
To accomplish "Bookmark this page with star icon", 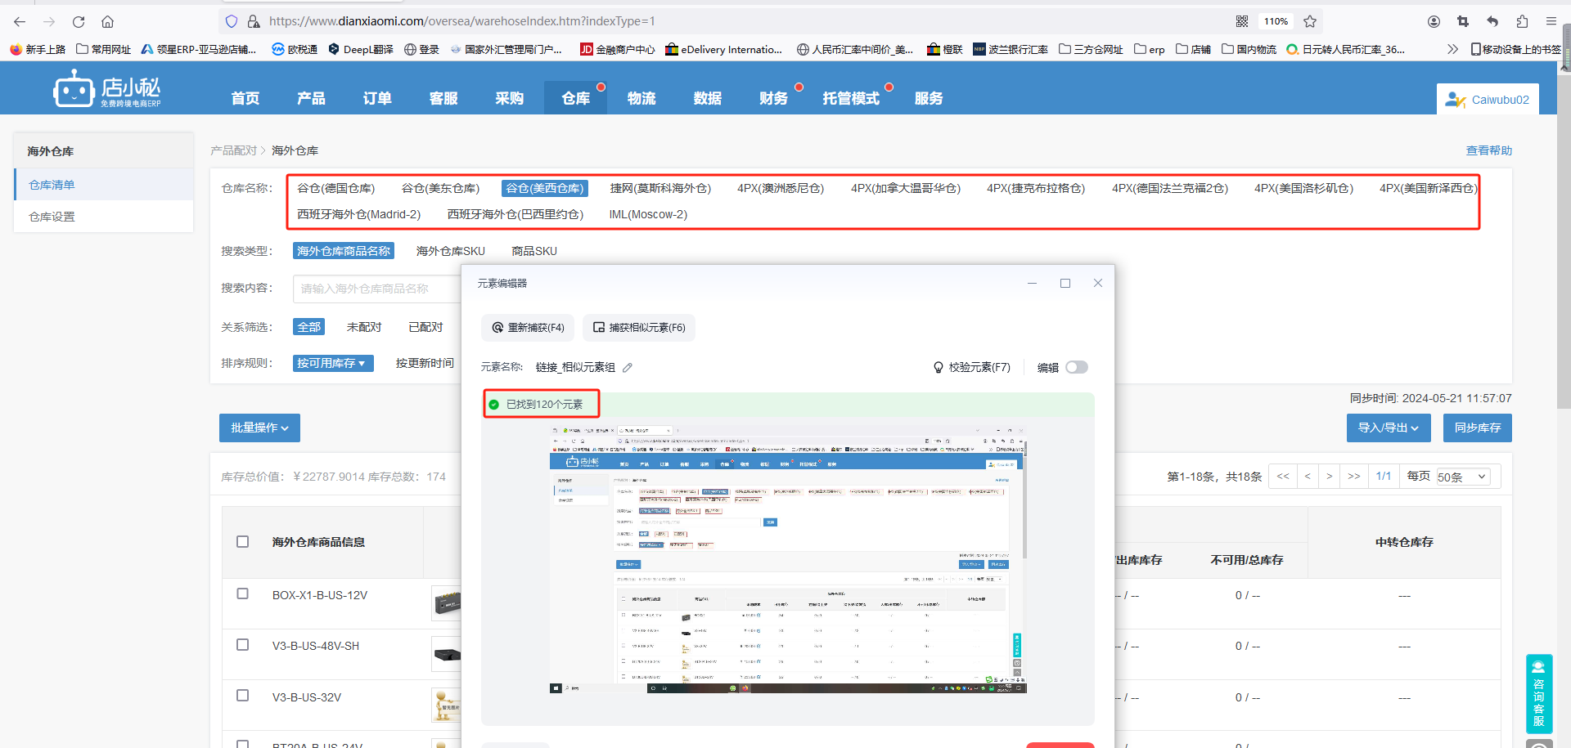I will click(x=1310, y=22).
